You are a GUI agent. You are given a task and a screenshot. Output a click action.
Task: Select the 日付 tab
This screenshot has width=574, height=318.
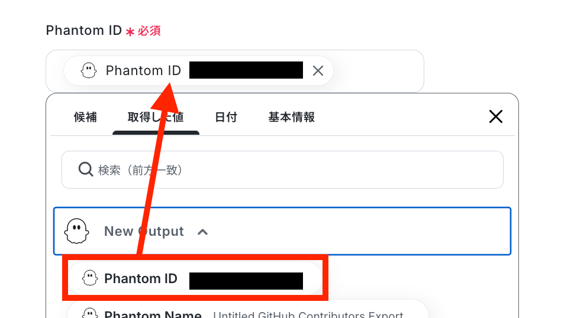[x=226, y=117]
